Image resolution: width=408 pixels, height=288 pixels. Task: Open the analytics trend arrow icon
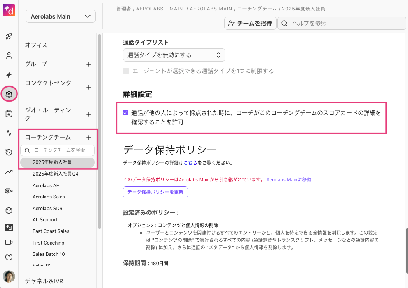click(x=9, y=171)
